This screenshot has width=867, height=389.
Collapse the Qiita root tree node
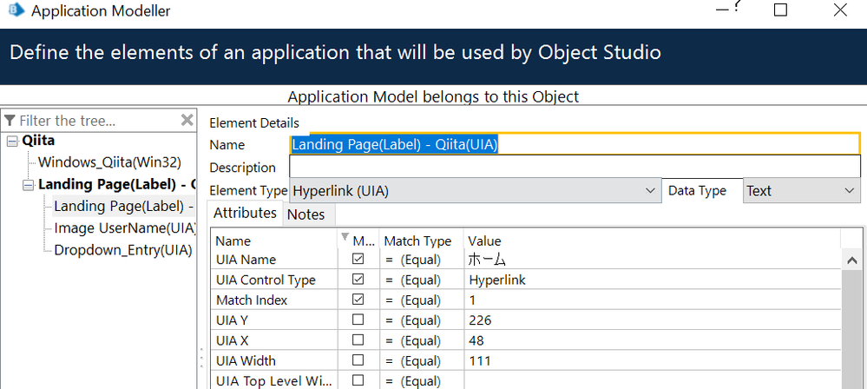pyautogui.click(x=12, y=142)
